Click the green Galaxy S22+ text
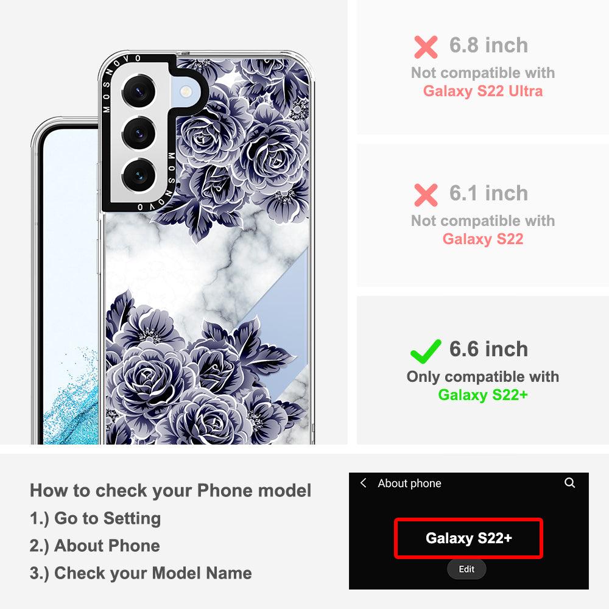This screenshot has width=609, height=609. [483, 395]
